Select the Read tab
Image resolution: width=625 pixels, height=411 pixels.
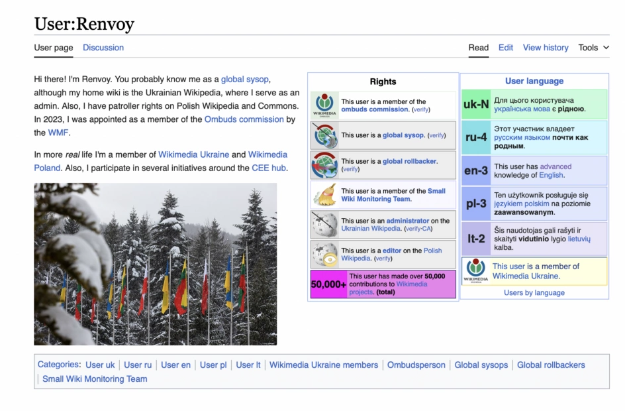pos(478,48)
